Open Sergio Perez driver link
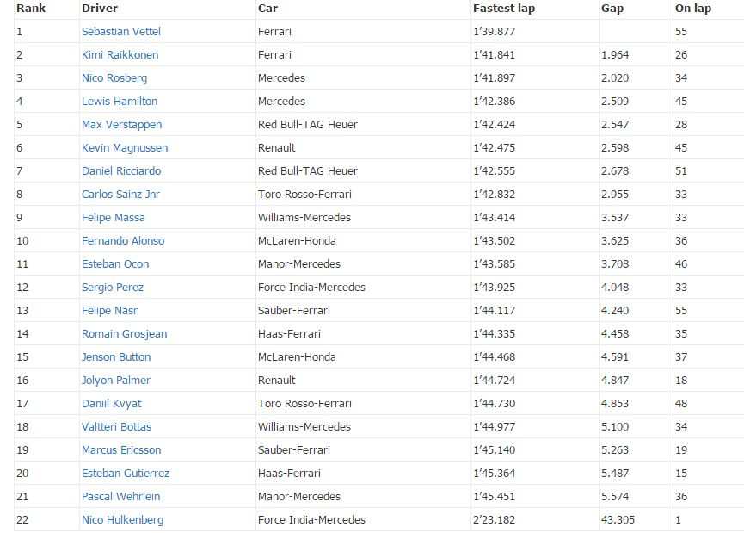This screenshot has height=533, width=744. pos(113,288)
